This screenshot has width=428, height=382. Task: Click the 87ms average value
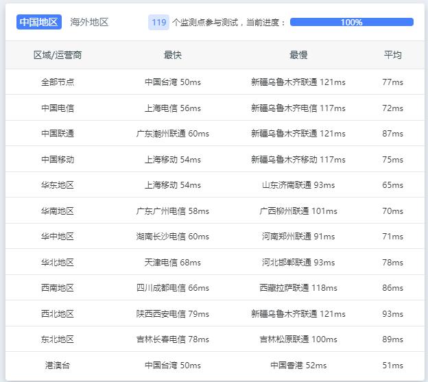pyautogui.click(x=392, y=134)
